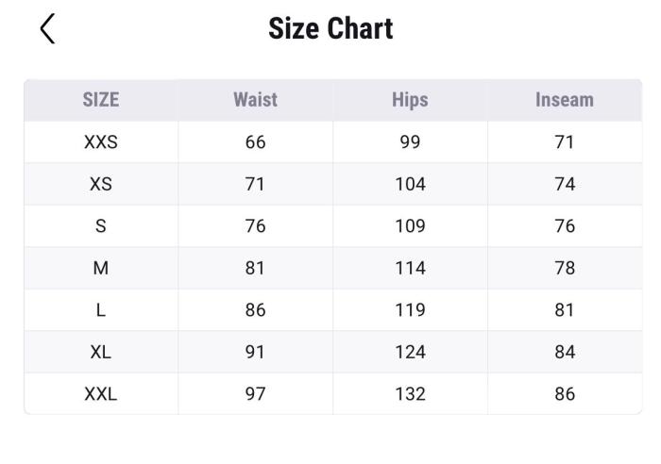This screenshot has width=661, height=464.
Task: Pick the XL size label
Action: click(x=101, y=352)
